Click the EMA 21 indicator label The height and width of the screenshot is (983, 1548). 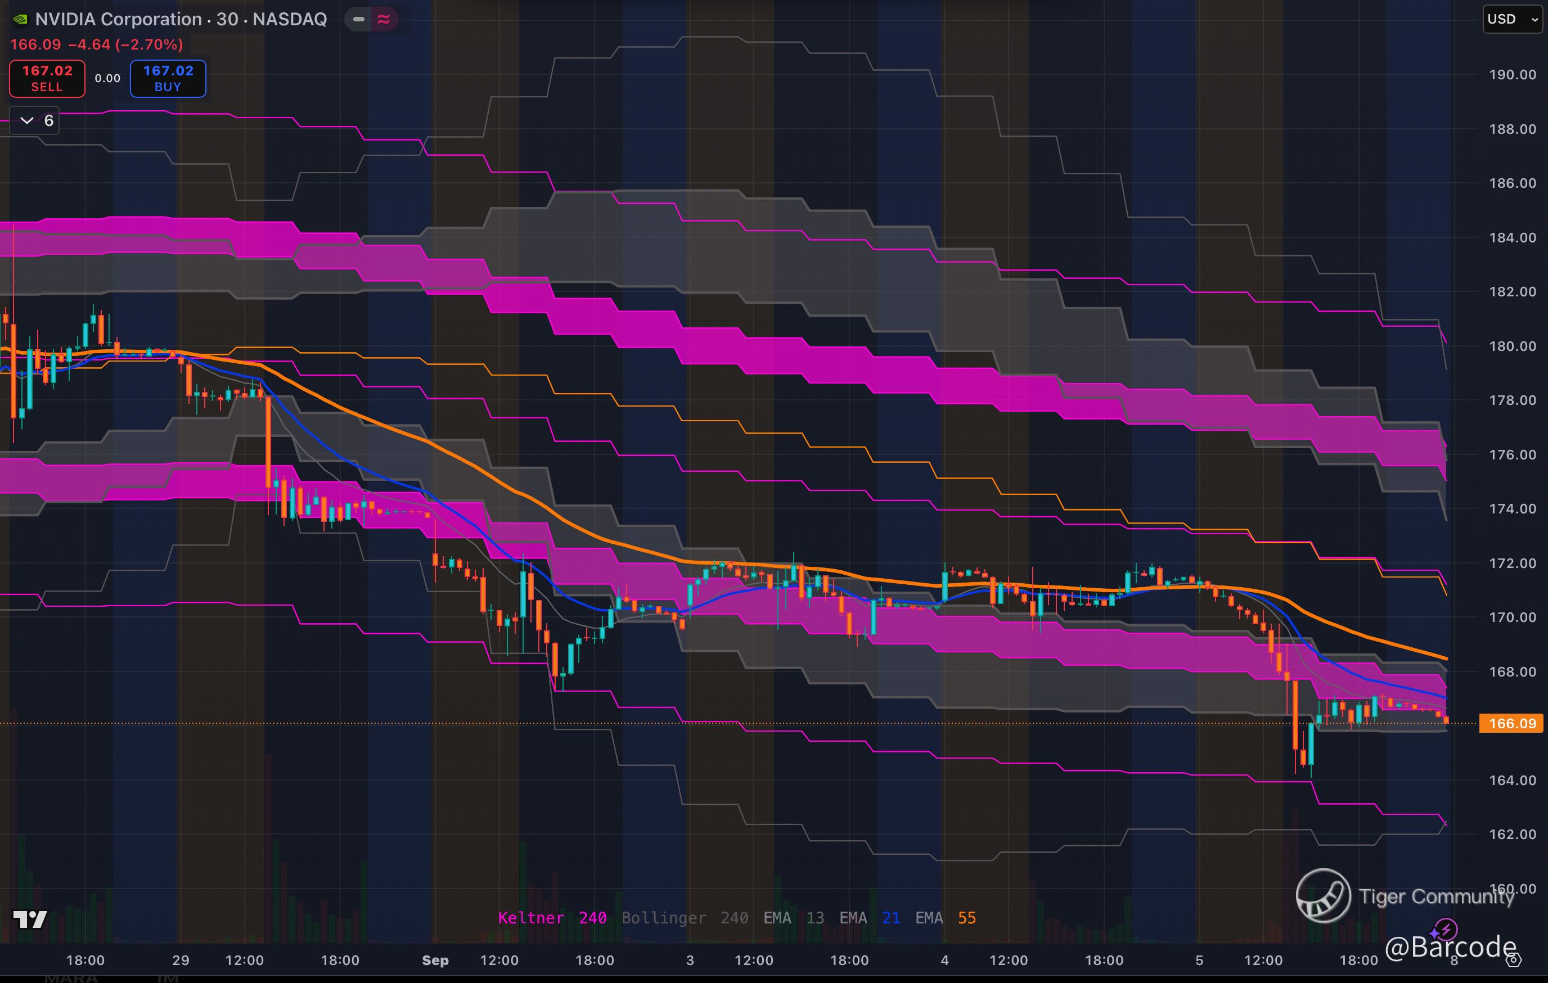tap(869, 918)
